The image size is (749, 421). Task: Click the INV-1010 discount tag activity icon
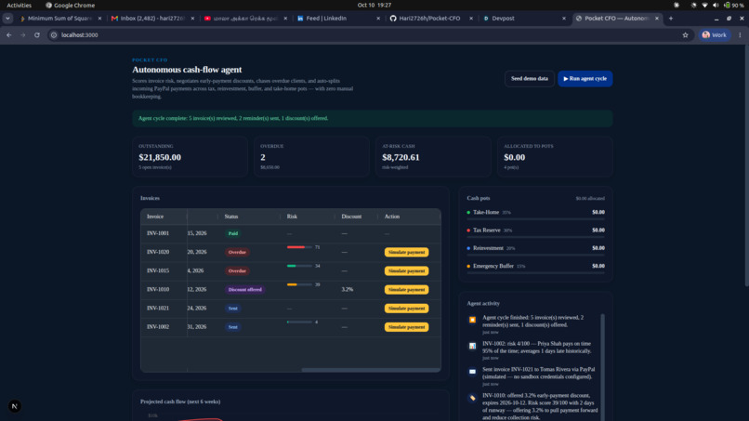point(472,398)
